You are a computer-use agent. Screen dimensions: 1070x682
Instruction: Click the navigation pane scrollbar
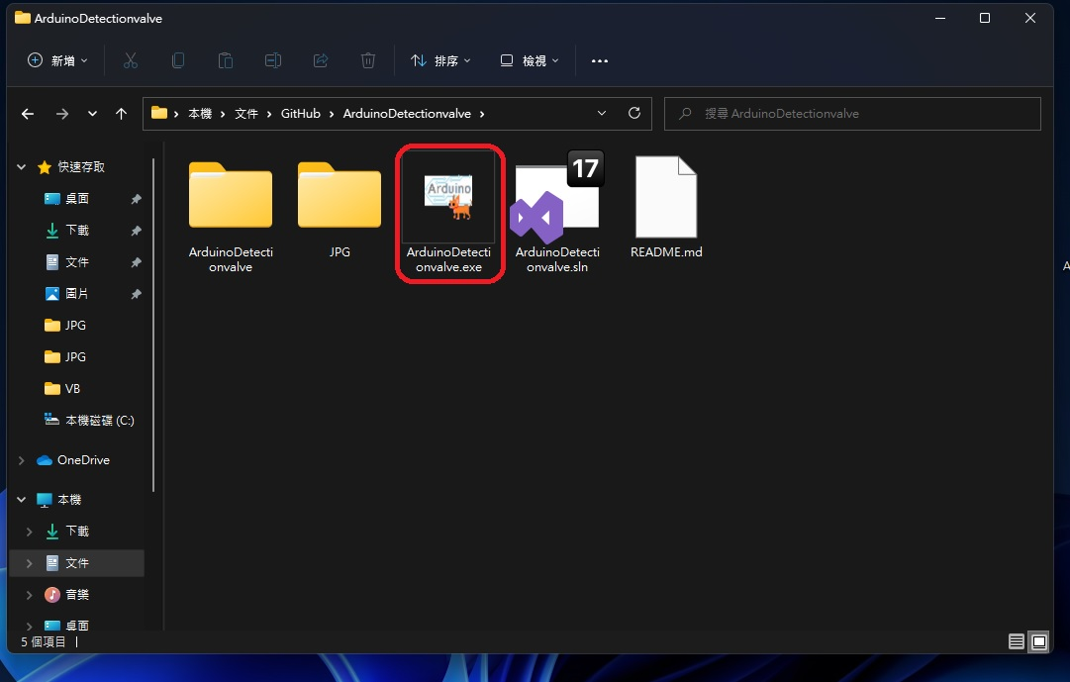point(153,325)
